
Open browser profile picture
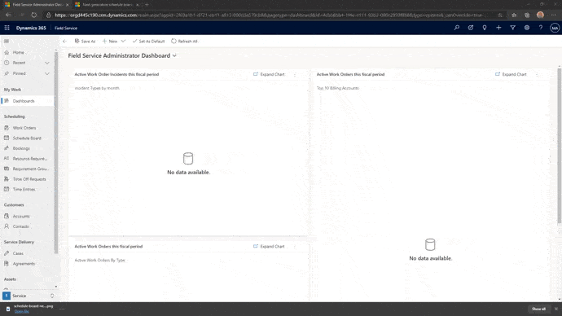pyautogui.click(x=541, y=15)
